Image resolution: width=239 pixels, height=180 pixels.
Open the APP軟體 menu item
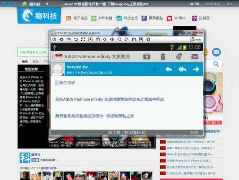coord(101,18)
